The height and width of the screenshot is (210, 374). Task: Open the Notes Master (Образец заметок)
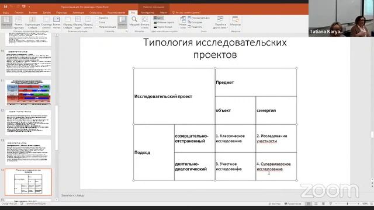[x=88, y=23]
